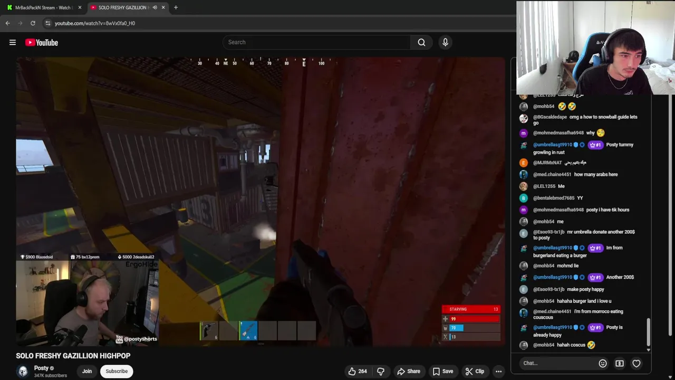This screenshot has width=675, height=380.
Task: Click @mohmedmasafha6948 '6k hours' message
Action: coord(580,210)
